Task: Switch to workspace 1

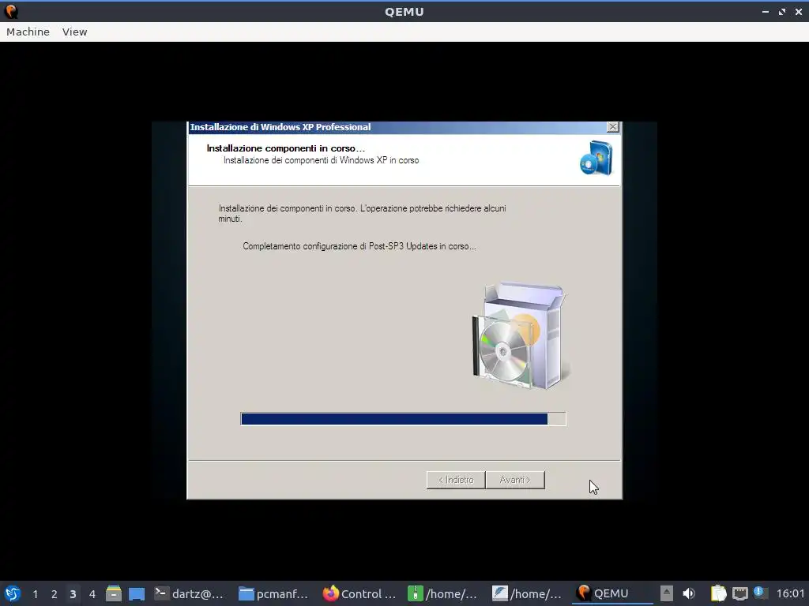Action: coord(35,593)
